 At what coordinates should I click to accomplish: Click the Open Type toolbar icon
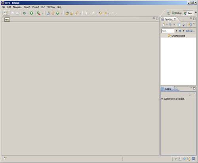click(x=67, y=13)
